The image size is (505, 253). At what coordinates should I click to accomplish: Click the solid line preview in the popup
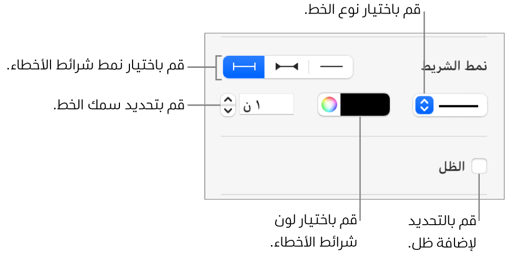tap(458, 105)
